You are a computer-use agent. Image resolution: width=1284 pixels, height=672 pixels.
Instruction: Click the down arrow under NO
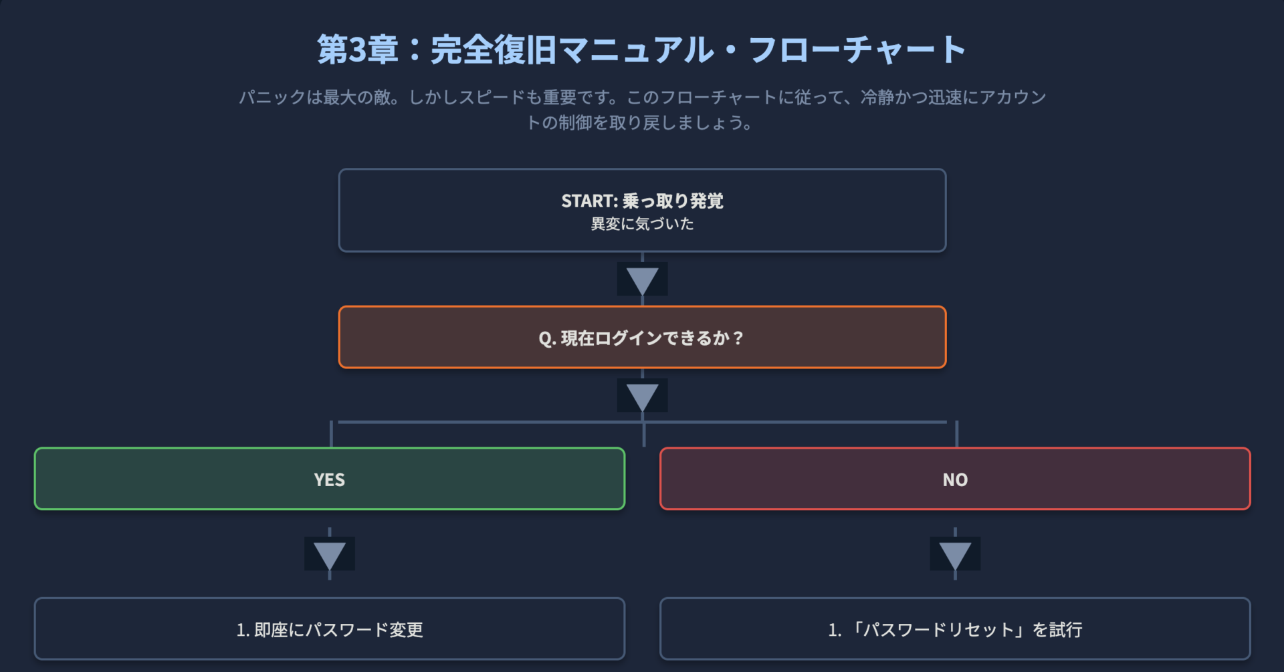(x=955, y=554)
